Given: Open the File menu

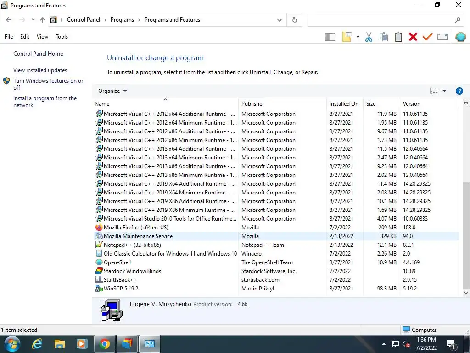Looking at the screenshot, I should point(9,37).
